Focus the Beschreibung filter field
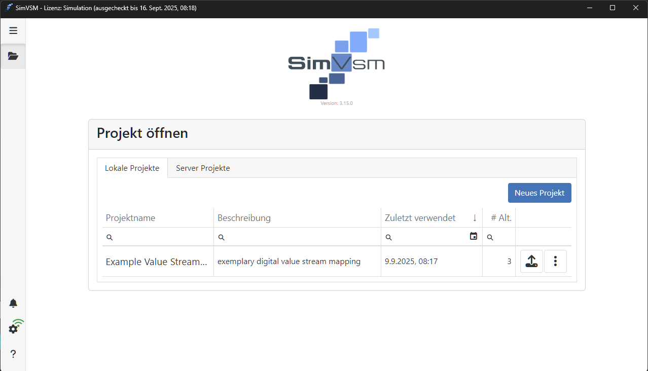The width and height of the screenshot is (648, 371). (x=300, y=237)
